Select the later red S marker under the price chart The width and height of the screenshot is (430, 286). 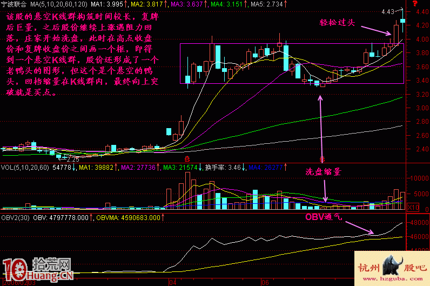(322, 159)
